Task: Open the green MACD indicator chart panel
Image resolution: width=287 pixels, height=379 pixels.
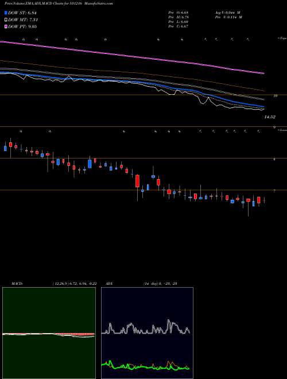Action: pos(49,333)
